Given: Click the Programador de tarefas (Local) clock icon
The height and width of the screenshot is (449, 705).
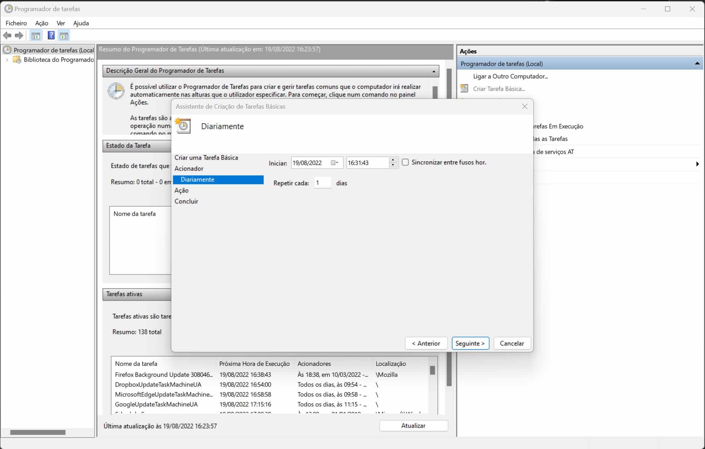Looking at the screenshot, I should (x=7, y=50).
